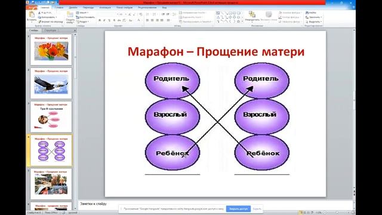Select slide 2 thumbnail with eagle

pos(51,84)
